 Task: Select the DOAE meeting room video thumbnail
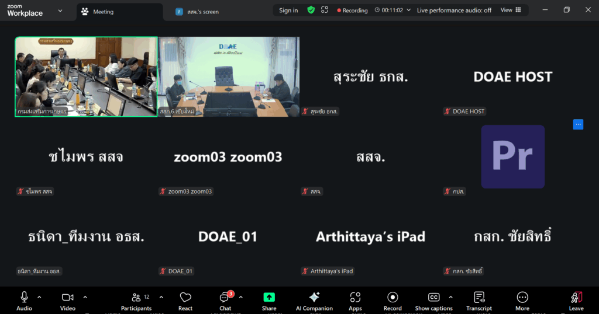(228, 76)
